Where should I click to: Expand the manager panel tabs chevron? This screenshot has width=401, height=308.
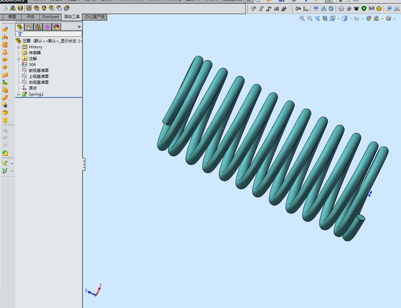[x=79, y=27]
